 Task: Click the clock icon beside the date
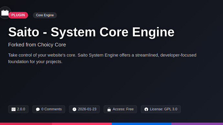(74, 109)
